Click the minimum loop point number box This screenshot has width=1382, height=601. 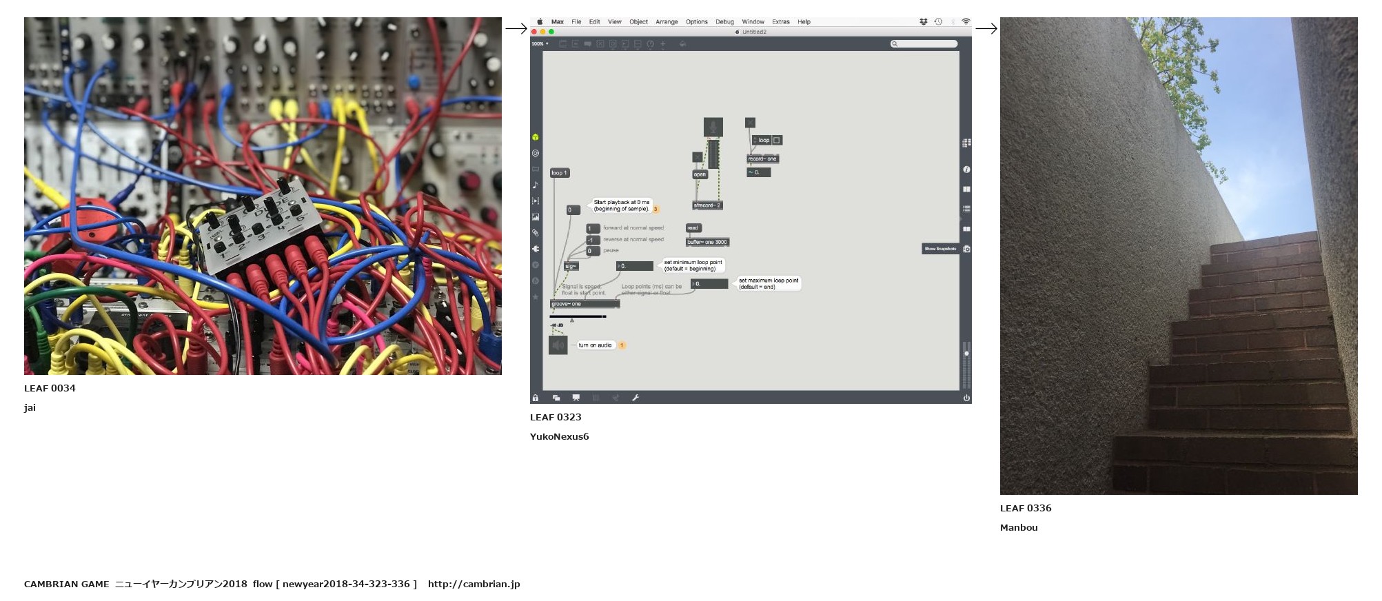point(635,266)
